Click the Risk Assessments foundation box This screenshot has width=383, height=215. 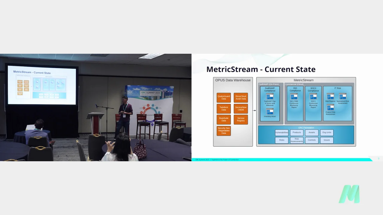pyautogui.click(x=297, y=140)
